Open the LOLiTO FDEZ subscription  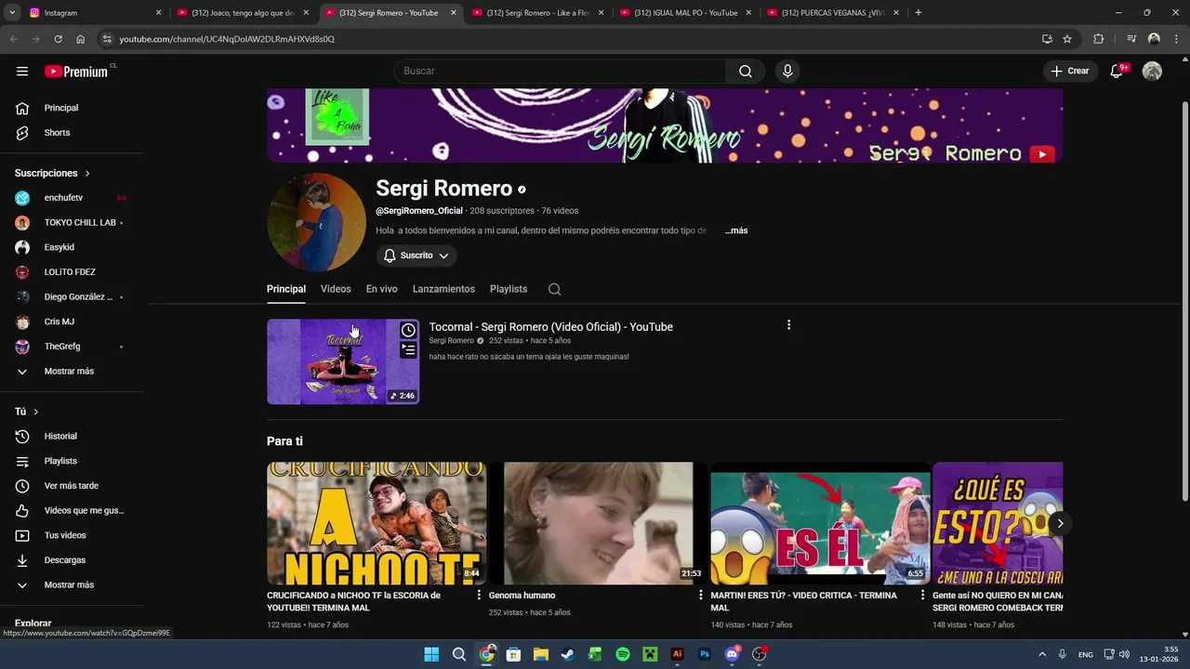pyautogui.click(x=72, y=272)
